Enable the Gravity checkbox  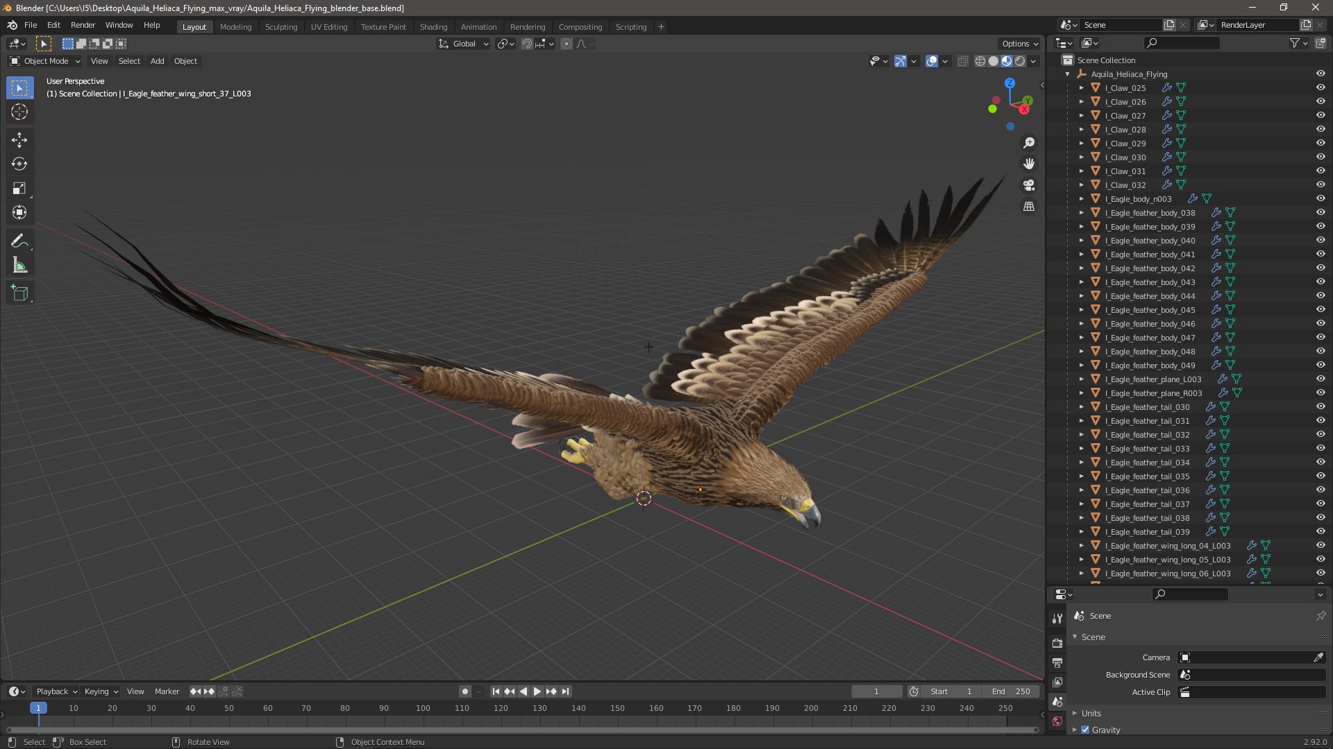click(x=1085, y=730)
